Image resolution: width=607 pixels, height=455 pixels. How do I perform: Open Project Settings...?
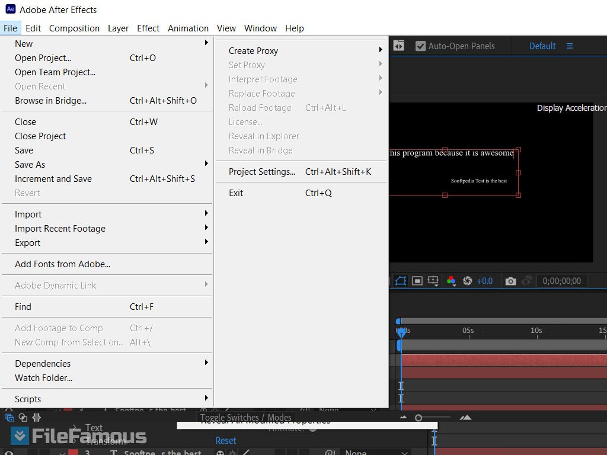coord(301,172)
